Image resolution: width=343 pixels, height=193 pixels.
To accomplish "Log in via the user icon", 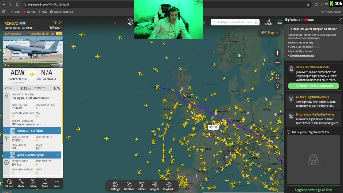I will pos(269,22).
